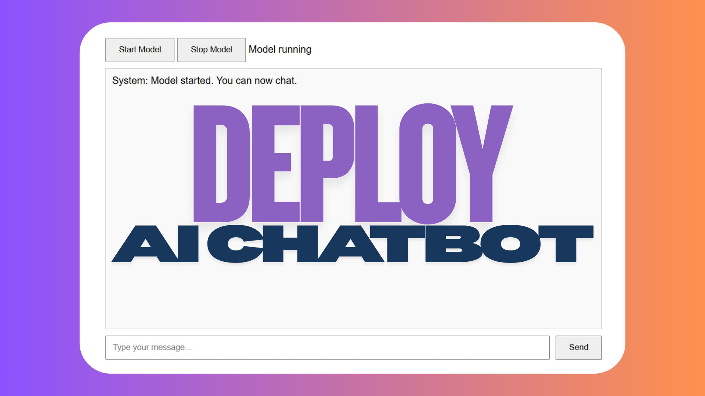Screen dimensions: 705x396
Task: Click the letter O in DEPLOY
Action: pos(411,163)
